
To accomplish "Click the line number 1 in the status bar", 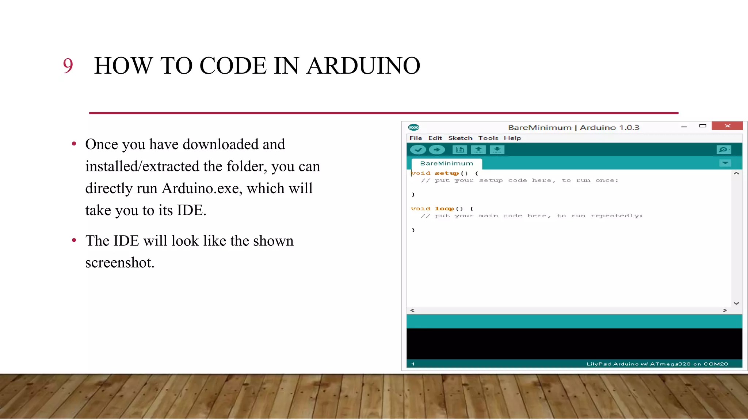I will tap(413, 364).
